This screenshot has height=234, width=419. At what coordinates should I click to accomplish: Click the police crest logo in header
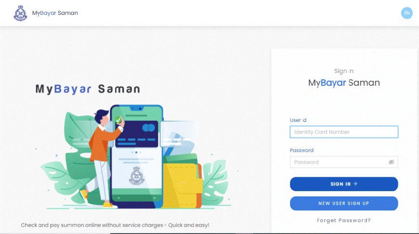(x=20, y=13)
